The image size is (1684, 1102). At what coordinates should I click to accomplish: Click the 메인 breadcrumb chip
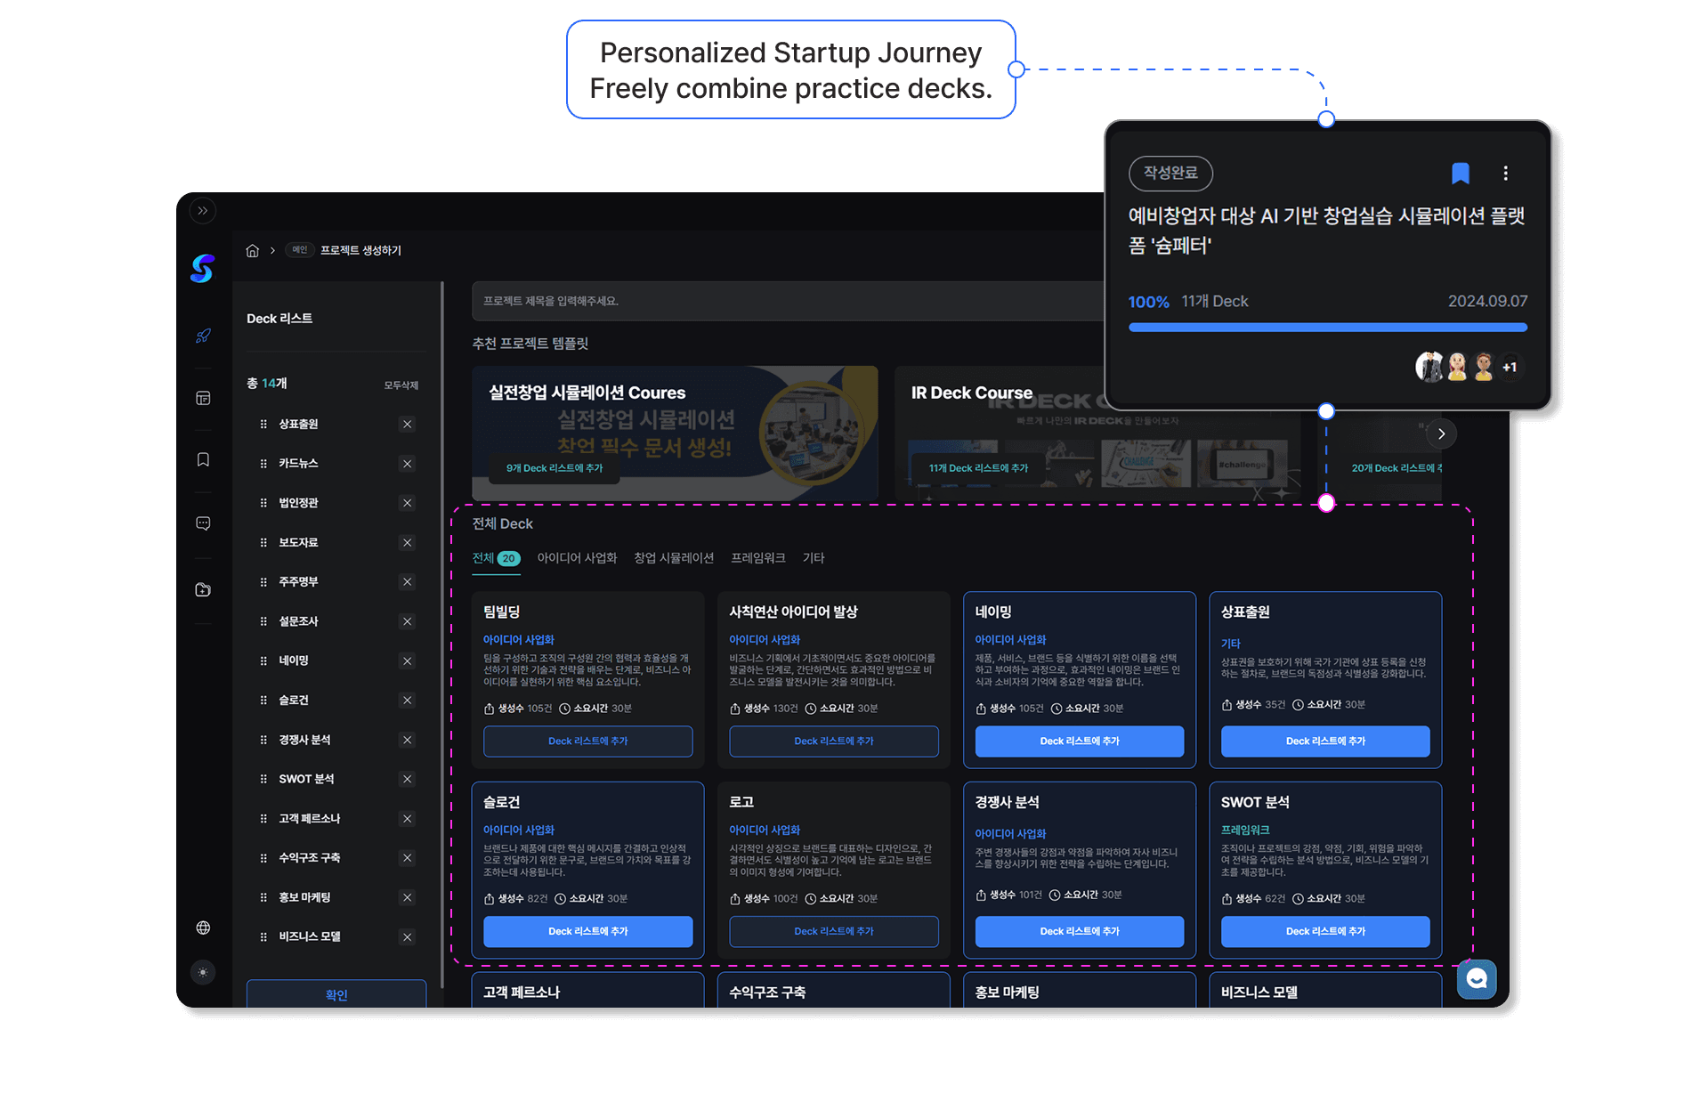click(300, 250)
